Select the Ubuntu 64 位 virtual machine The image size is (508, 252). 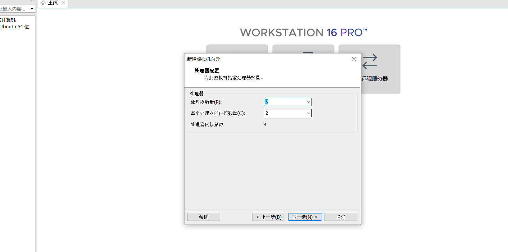pyautogui.click(x=14, y=27)
